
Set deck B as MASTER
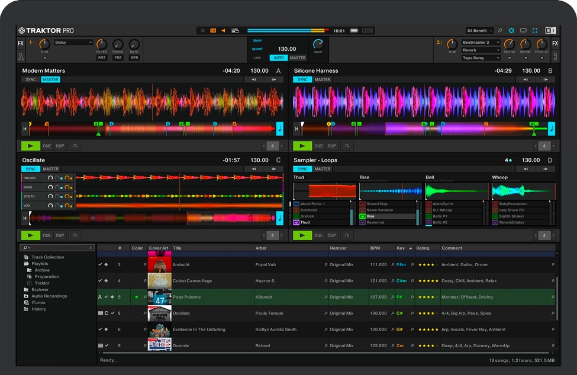click(x=323, y=79)
